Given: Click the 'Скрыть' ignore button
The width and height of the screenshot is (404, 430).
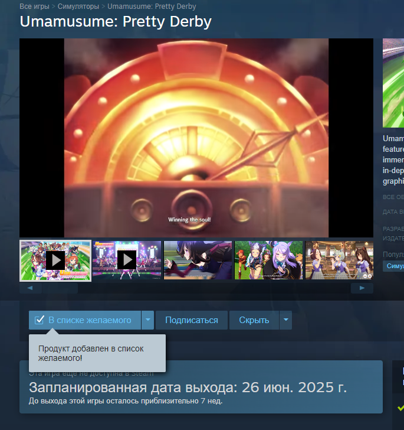Looking at the screenshot, I should coord(254,320).
